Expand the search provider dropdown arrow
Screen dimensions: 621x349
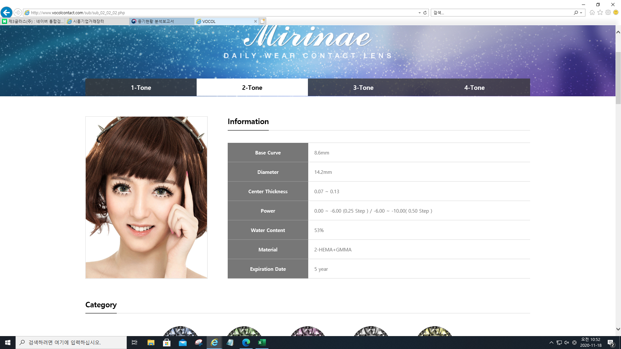[x=581, y=13]
